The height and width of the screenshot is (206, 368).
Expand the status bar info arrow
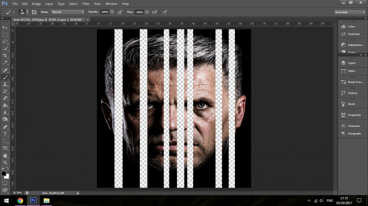[x=78, y=193]
